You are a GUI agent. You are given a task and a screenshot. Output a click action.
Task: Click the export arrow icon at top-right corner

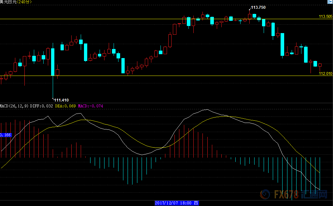(x=330, y=2)
